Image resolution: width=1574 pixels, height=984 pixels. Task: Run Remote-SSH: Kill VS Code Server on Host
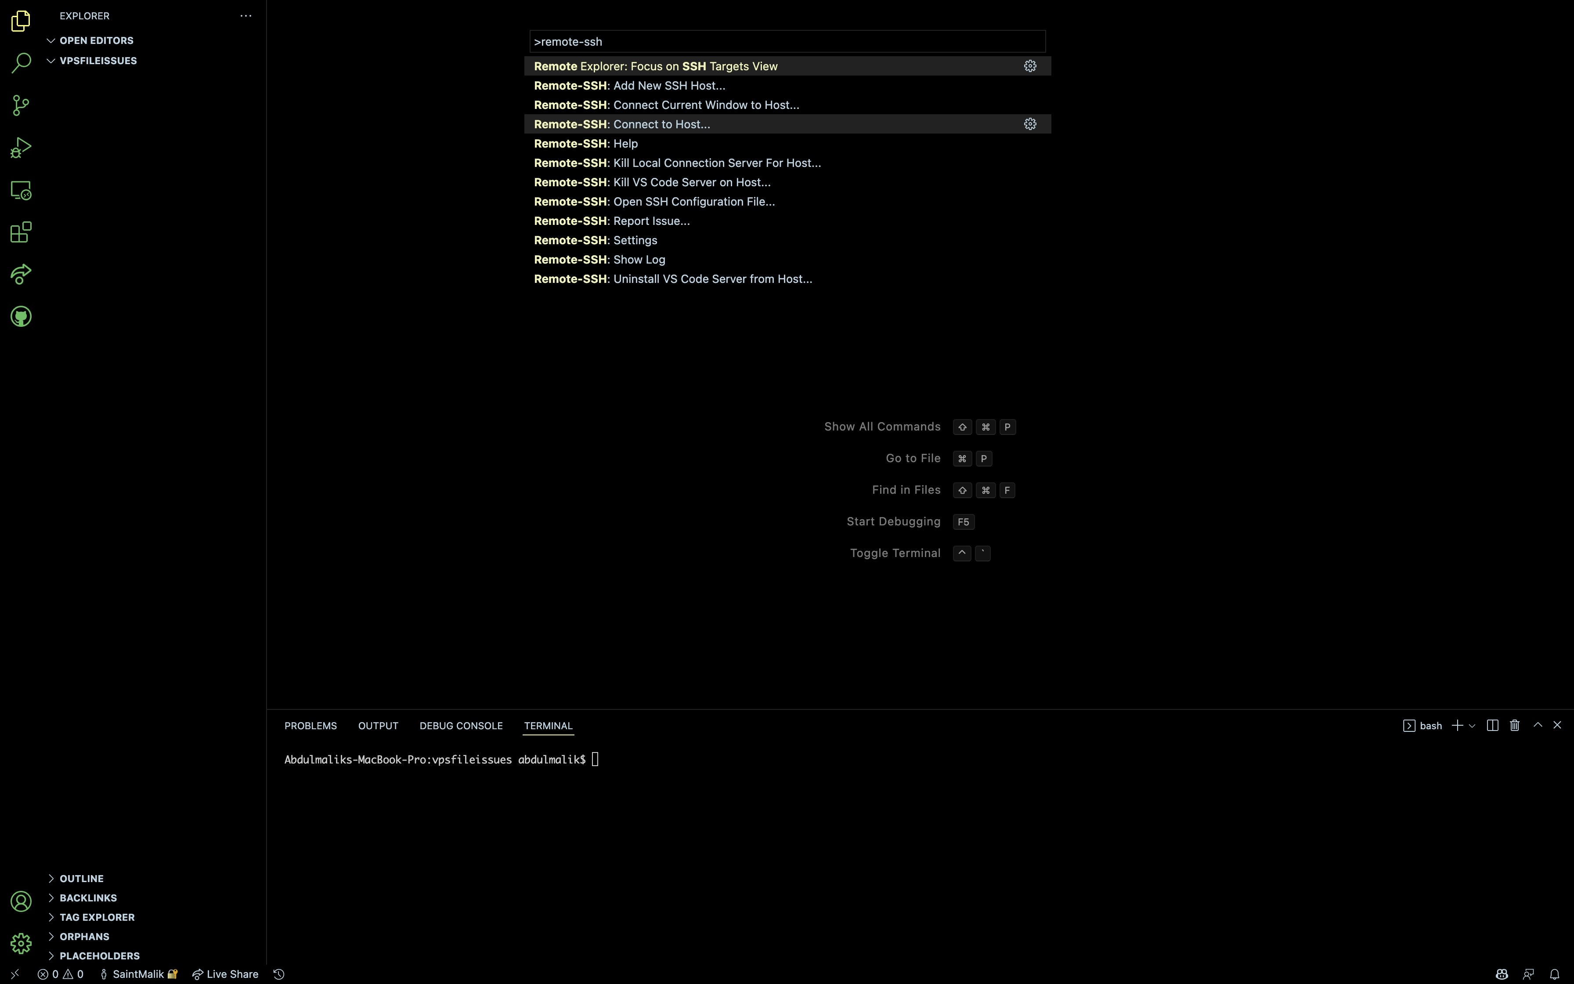click(x=787, y=182)
